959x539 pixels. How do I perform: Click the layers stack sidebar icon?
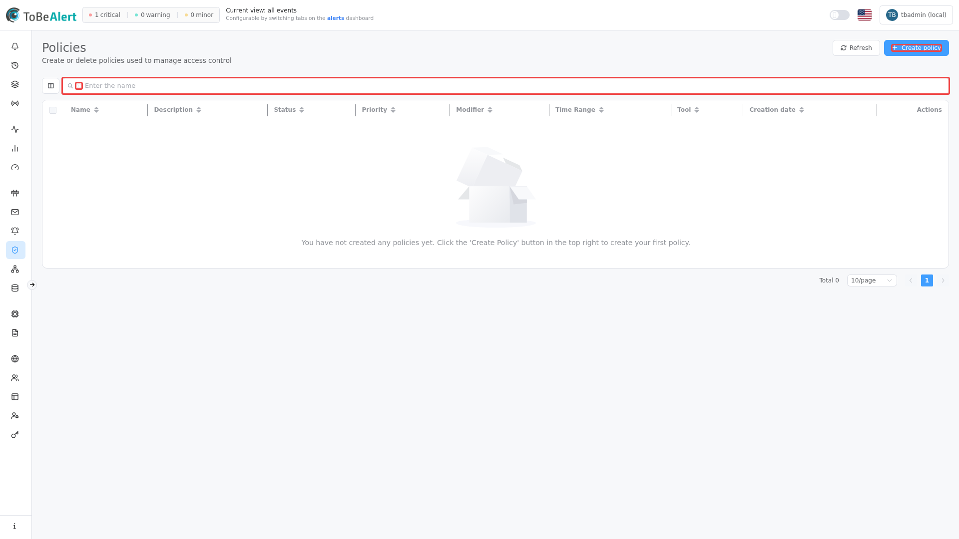click(x=15, y=84)
